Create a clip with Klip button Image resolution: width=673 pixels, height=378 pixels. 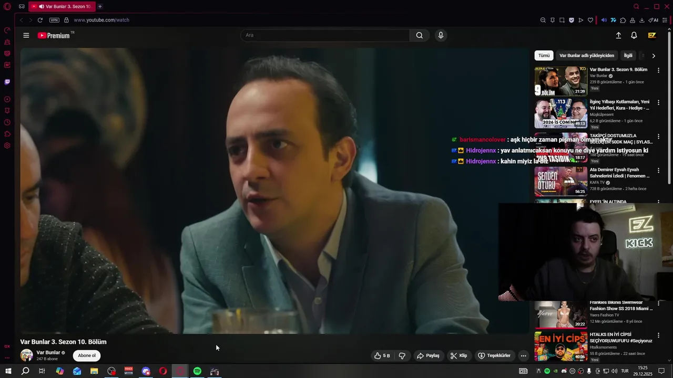pos(458,355)
